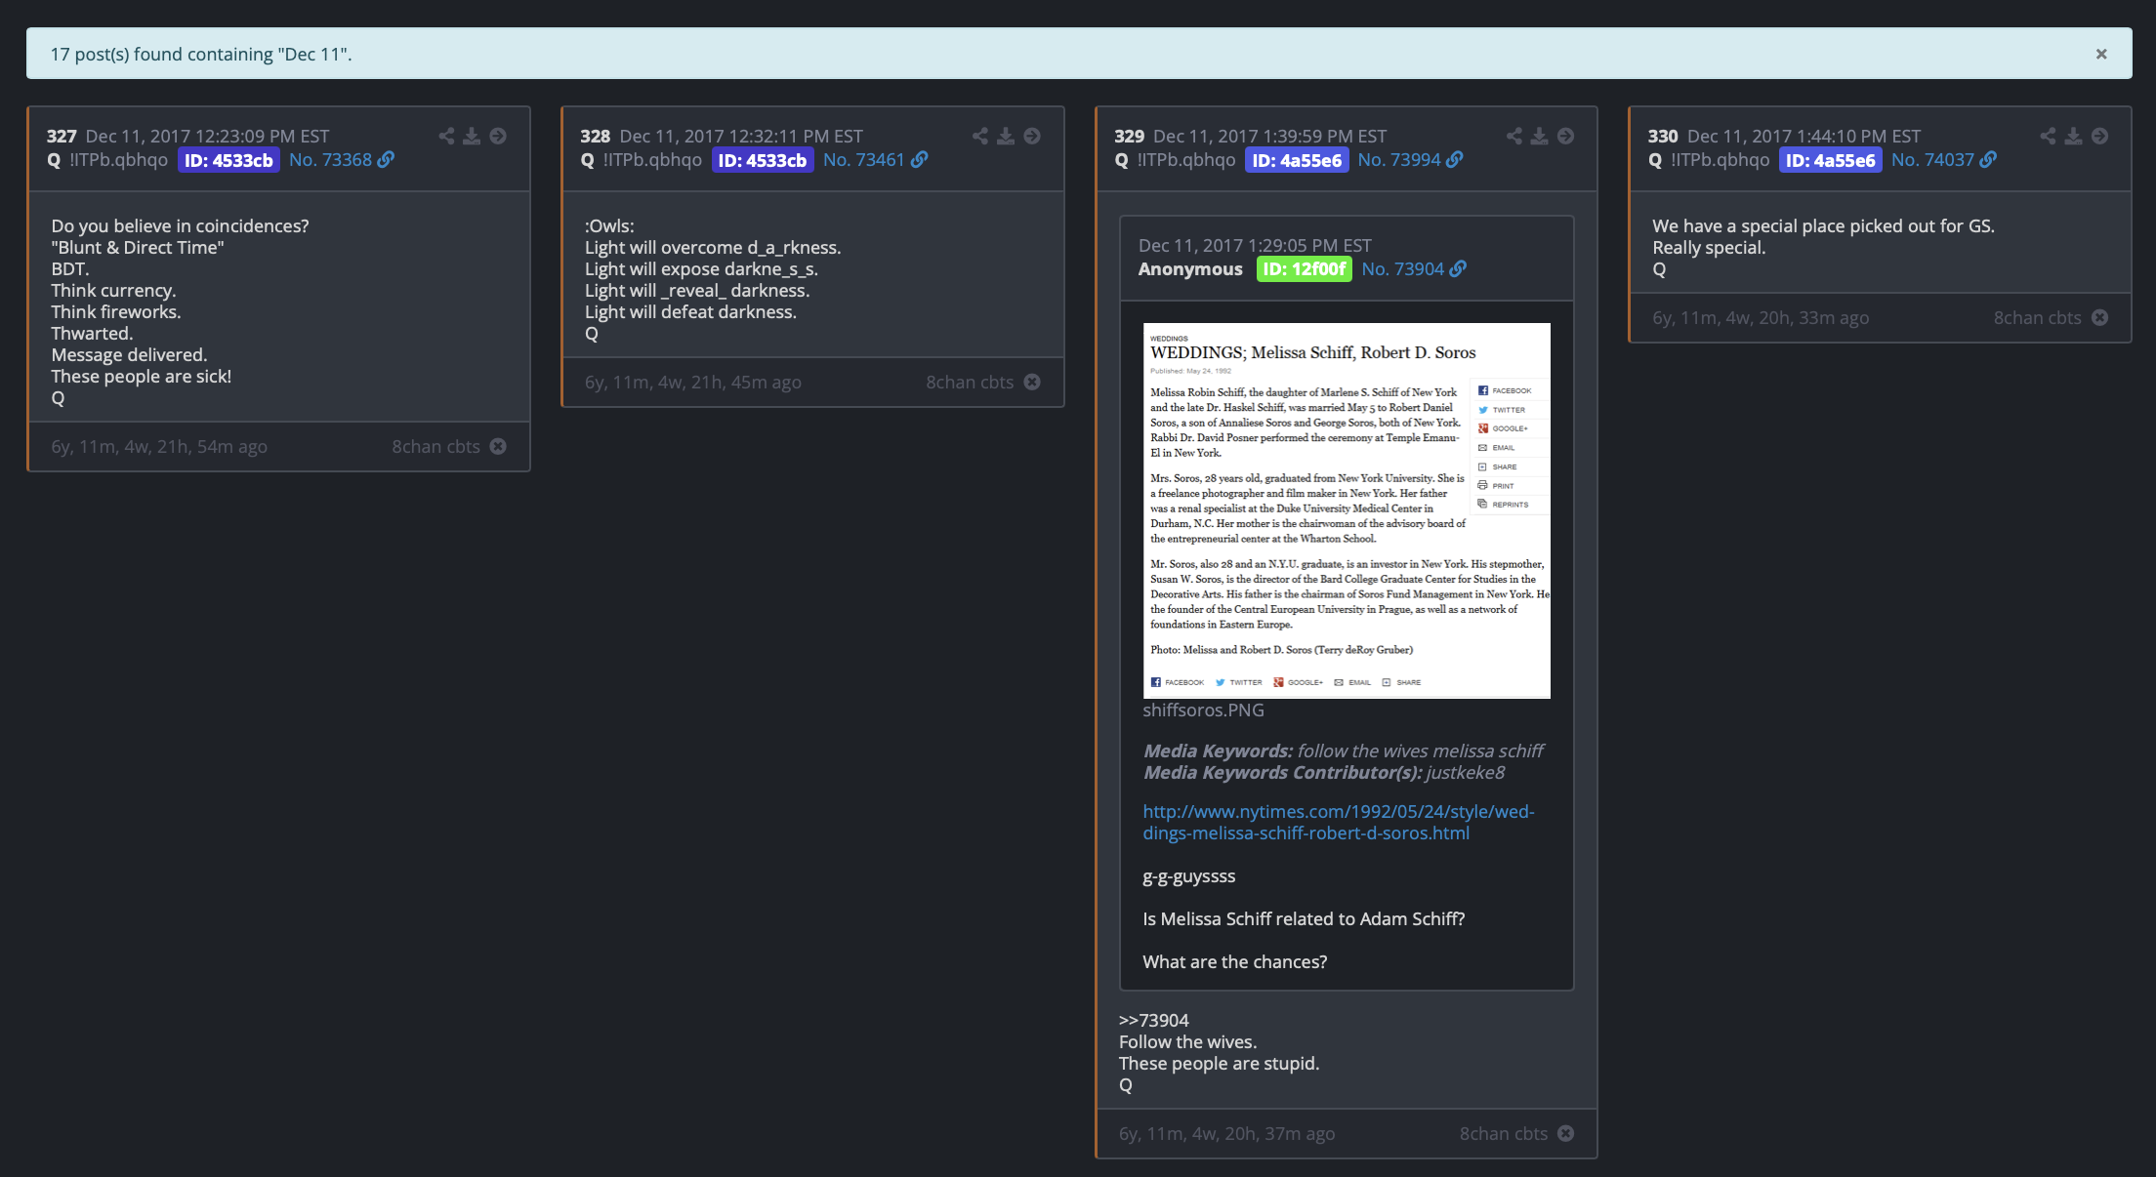This screenshot has height=1177, width=2156.
Task: Open post 330 arrow icon
Action: [x=2100, y=136]
